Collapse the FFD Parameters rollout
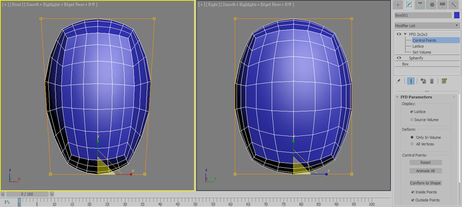This screenshot has width=462, height=207. point(397,97)
